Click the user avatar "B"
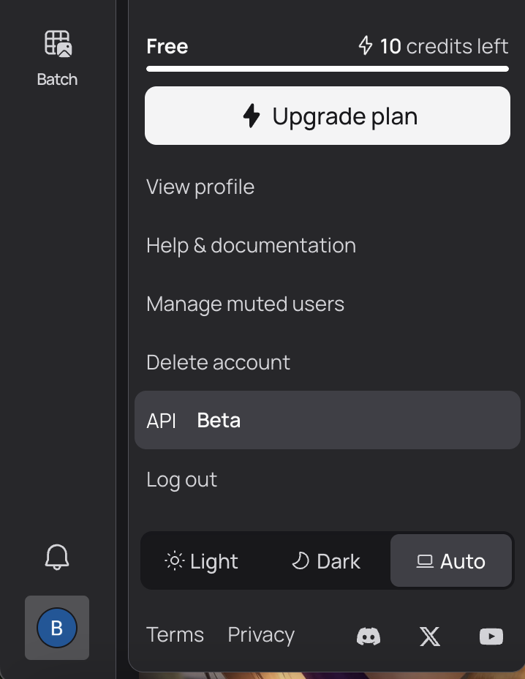525x679 pixels. 57,627
